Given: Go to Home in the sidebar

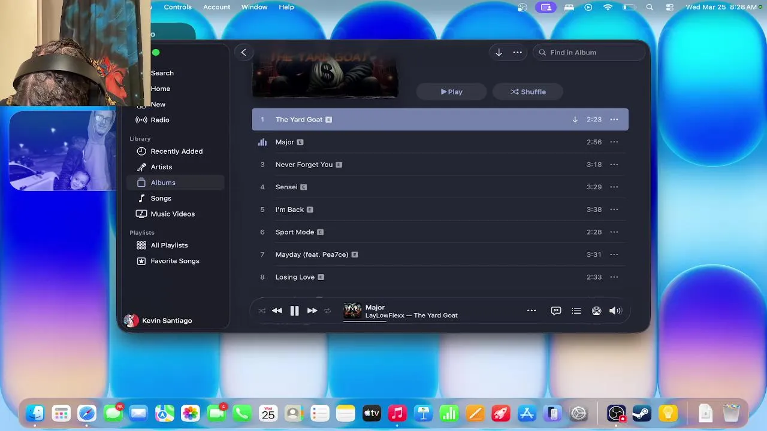Looking at the screenshot, I should click(161, 89).
